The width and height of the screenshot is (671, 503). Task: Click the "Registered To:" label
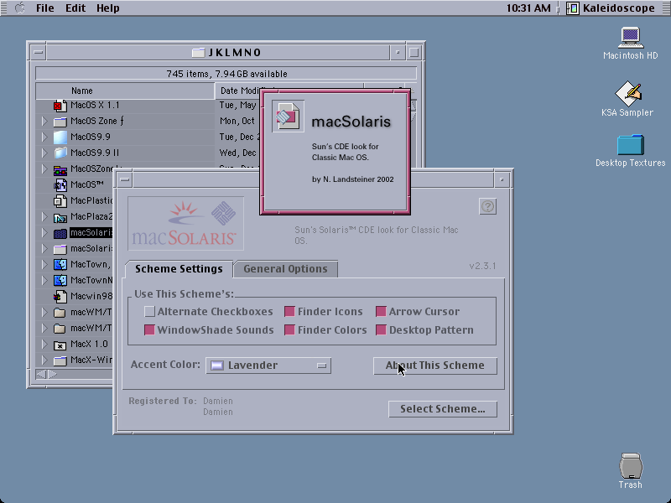(x=163, y=401)
